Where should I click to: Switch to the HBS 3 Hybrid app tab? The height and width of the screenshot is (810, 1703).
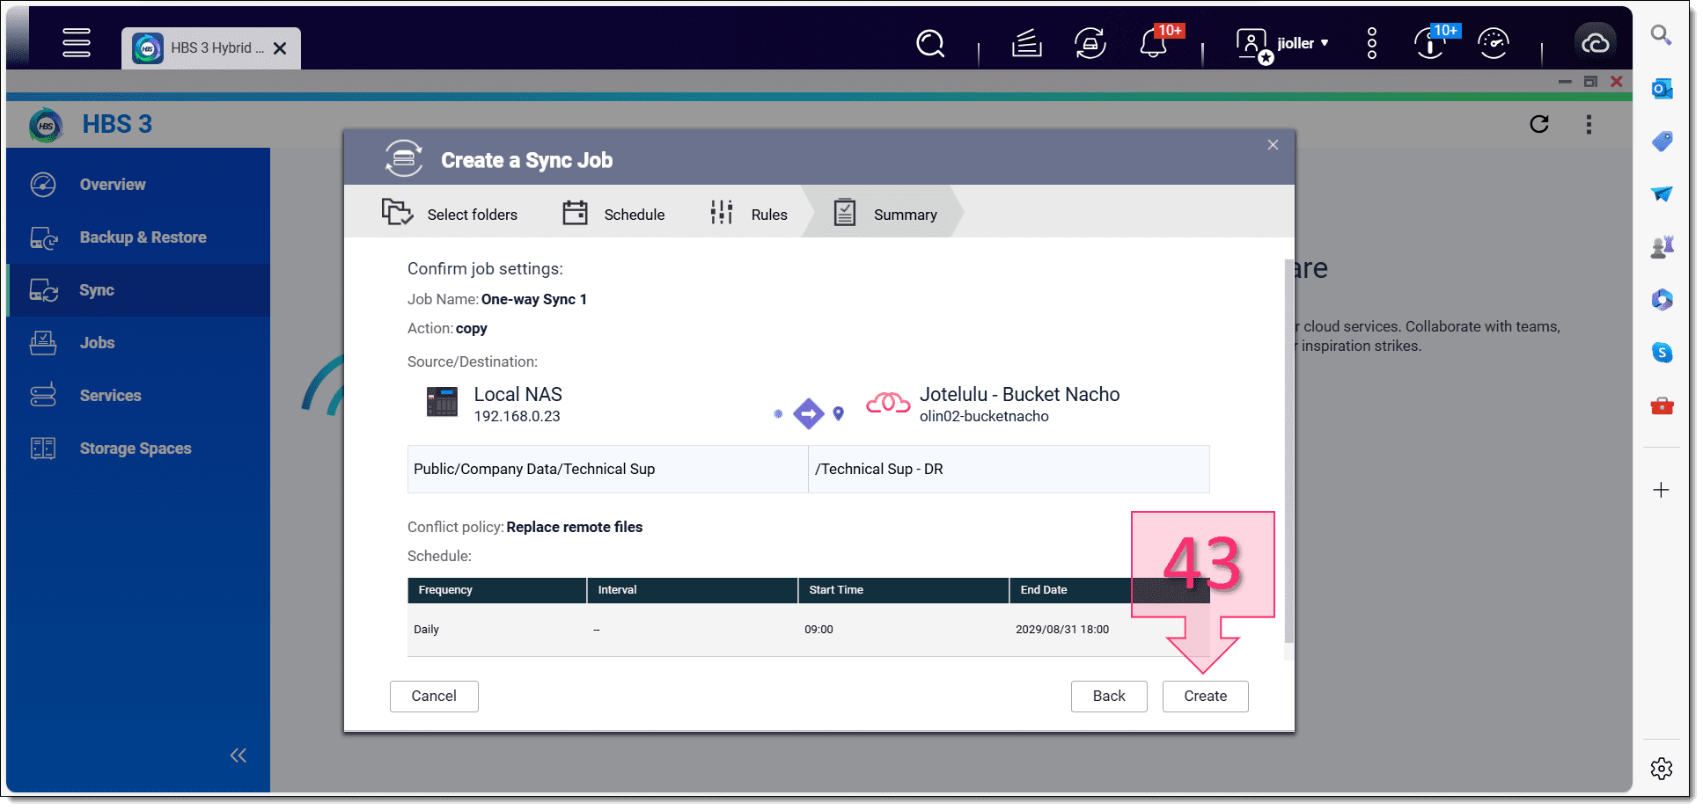click(211, 48)
